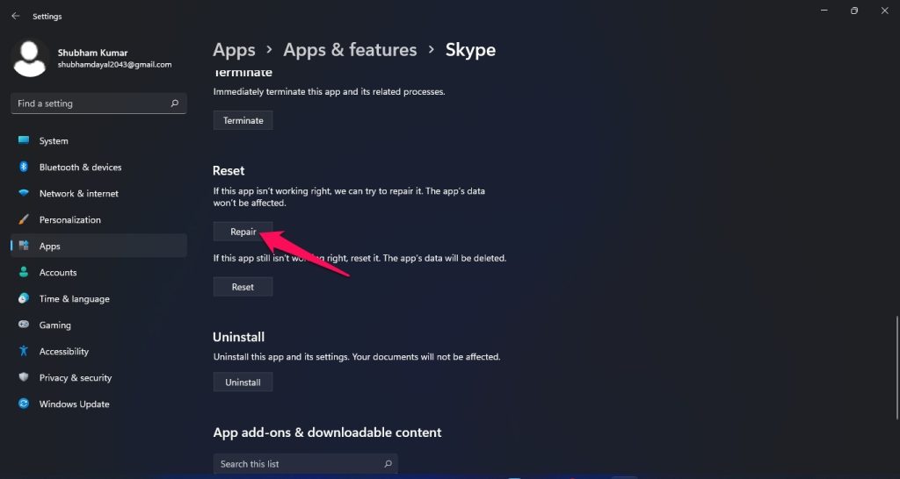The image size is (900, 479).
Task: Open Windows Update using its icon
Action: click(x=24, y=404)
